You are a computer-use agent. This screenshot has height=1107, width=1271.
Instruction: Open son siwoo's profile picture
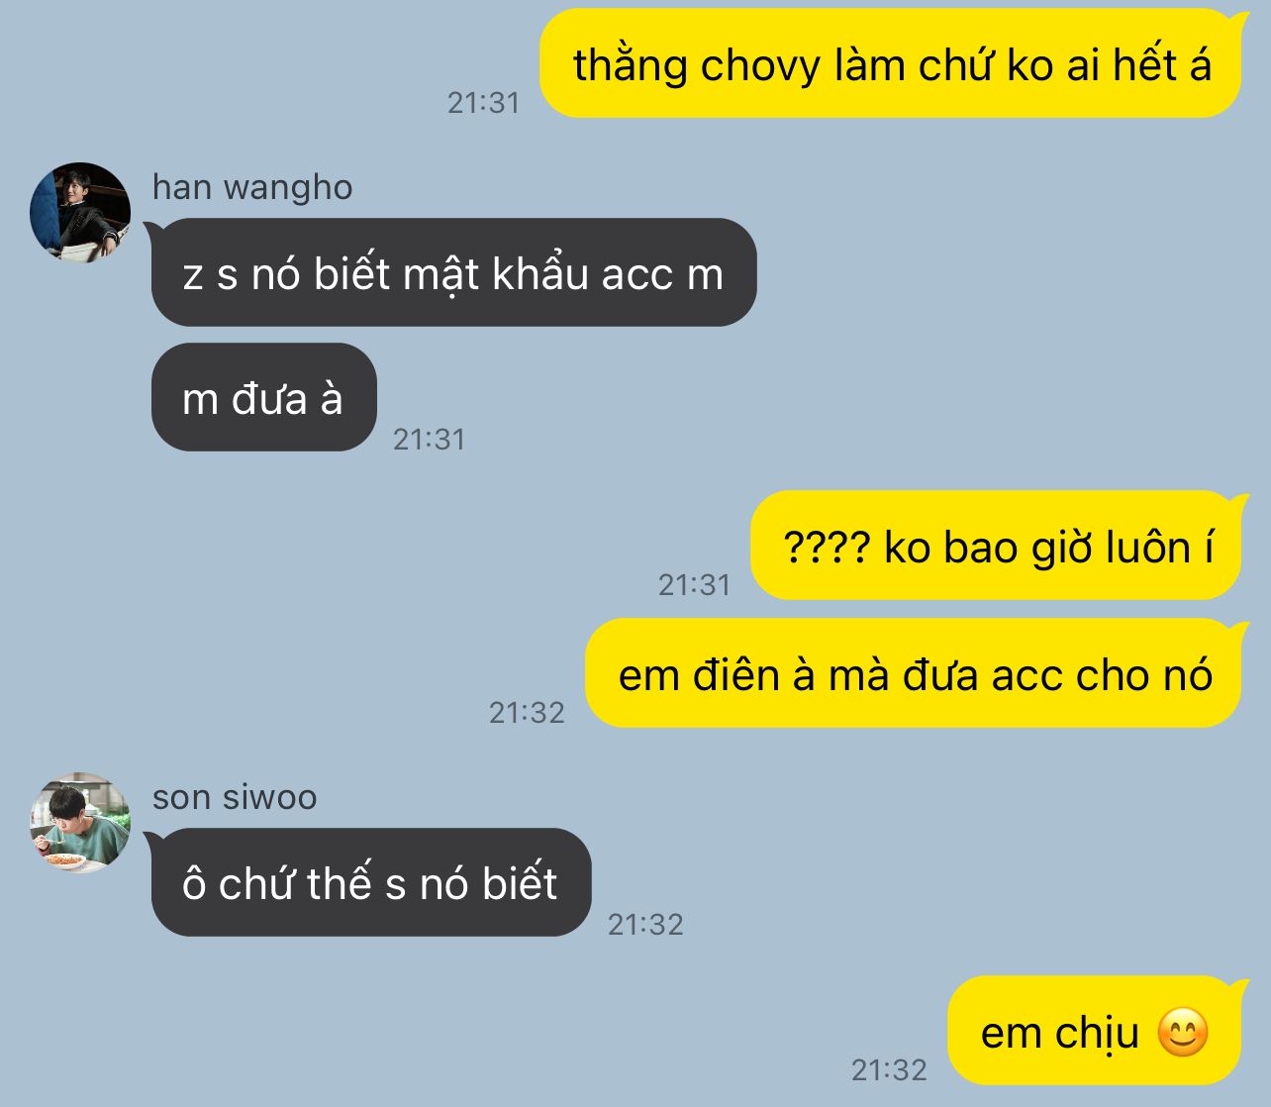pyautogui.click(x=80, y=823)
